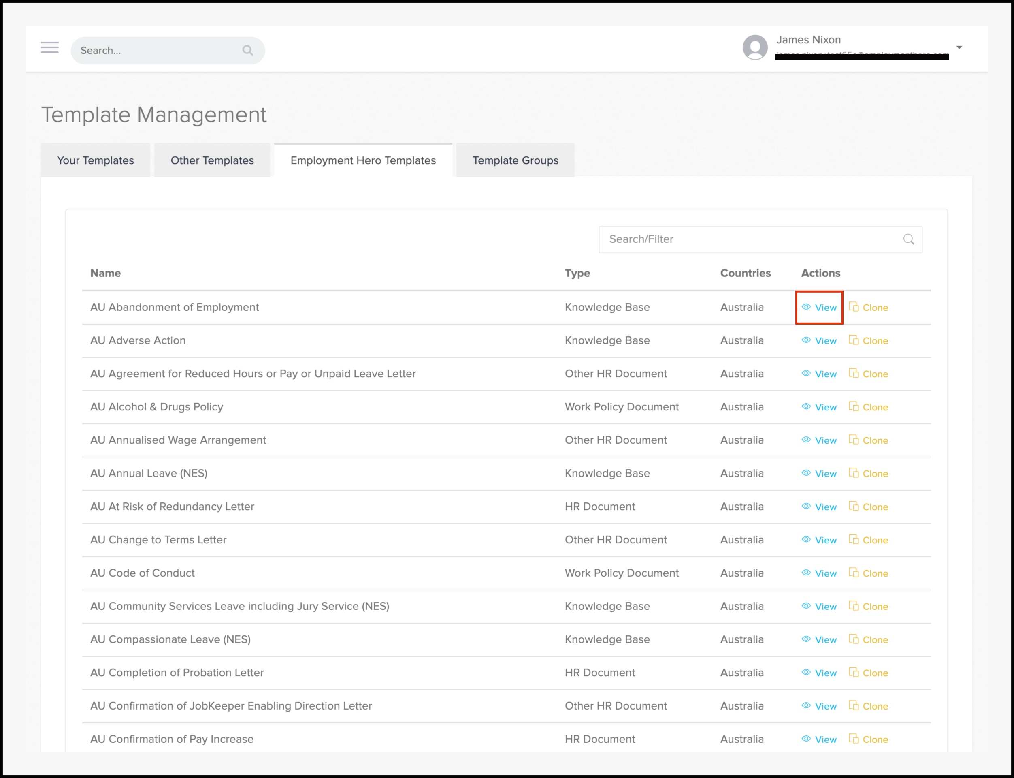Focus the Search/Filter input field
Screen dimensions: 1014x778
point(750,239)
